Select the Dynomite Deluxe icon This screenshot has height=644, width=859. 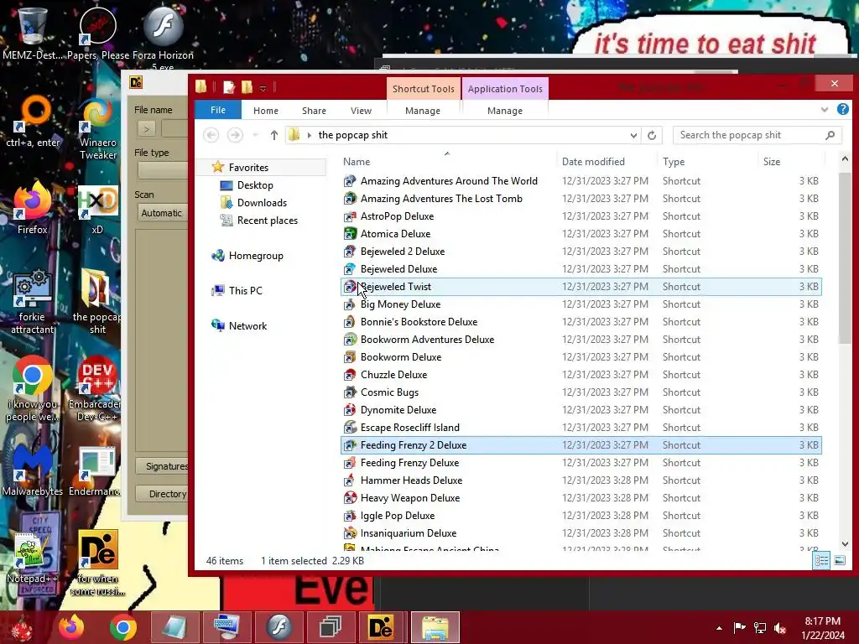pos(350,409)
